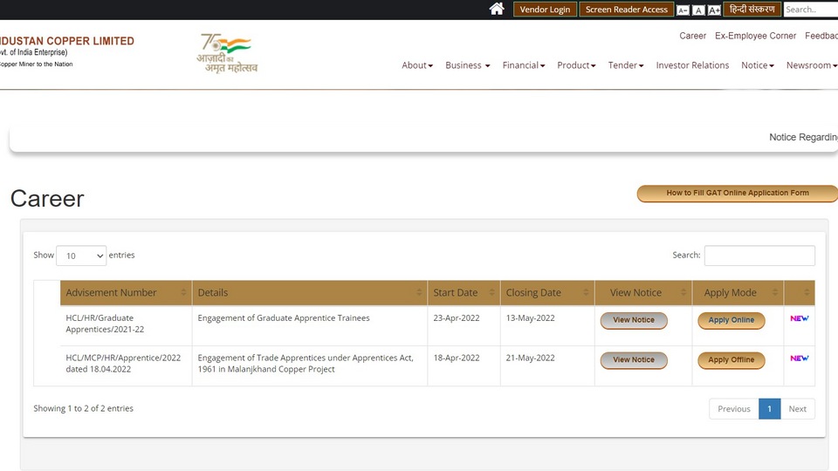Go to Previous page of results
Screen dimensions: 838x471
734,409
